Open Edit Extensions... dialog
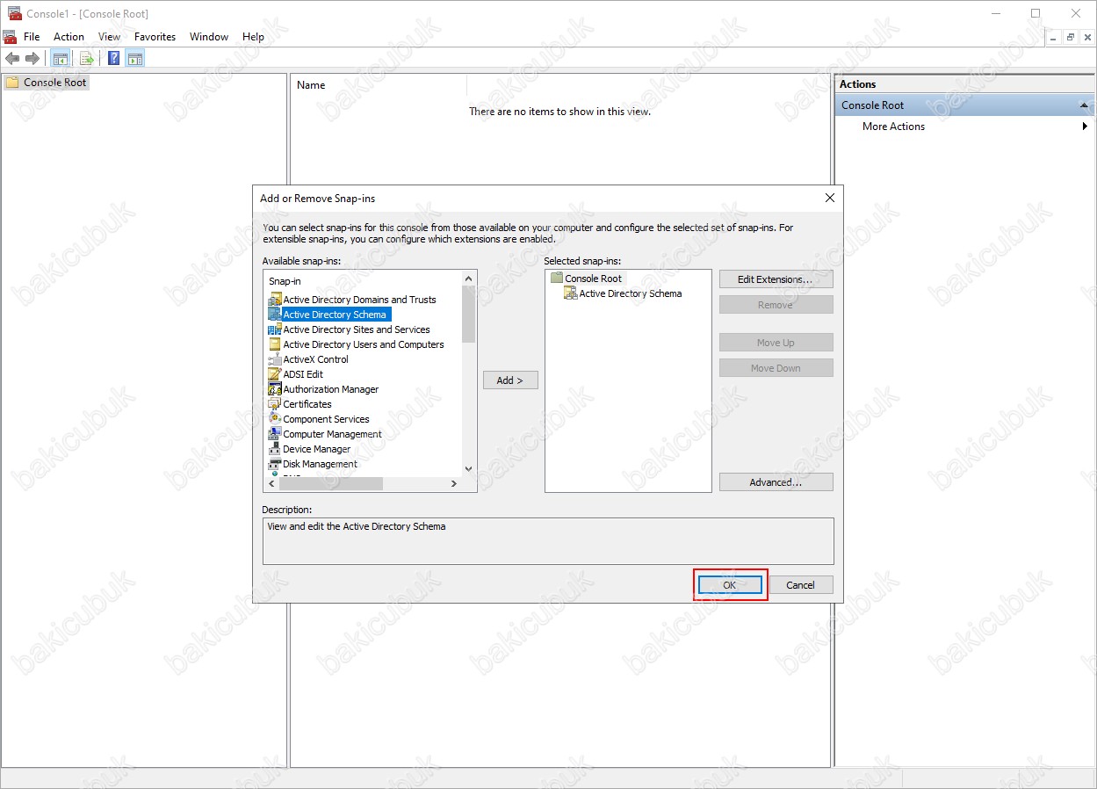Screen dimensions: 1097x789 pos(776,279)
